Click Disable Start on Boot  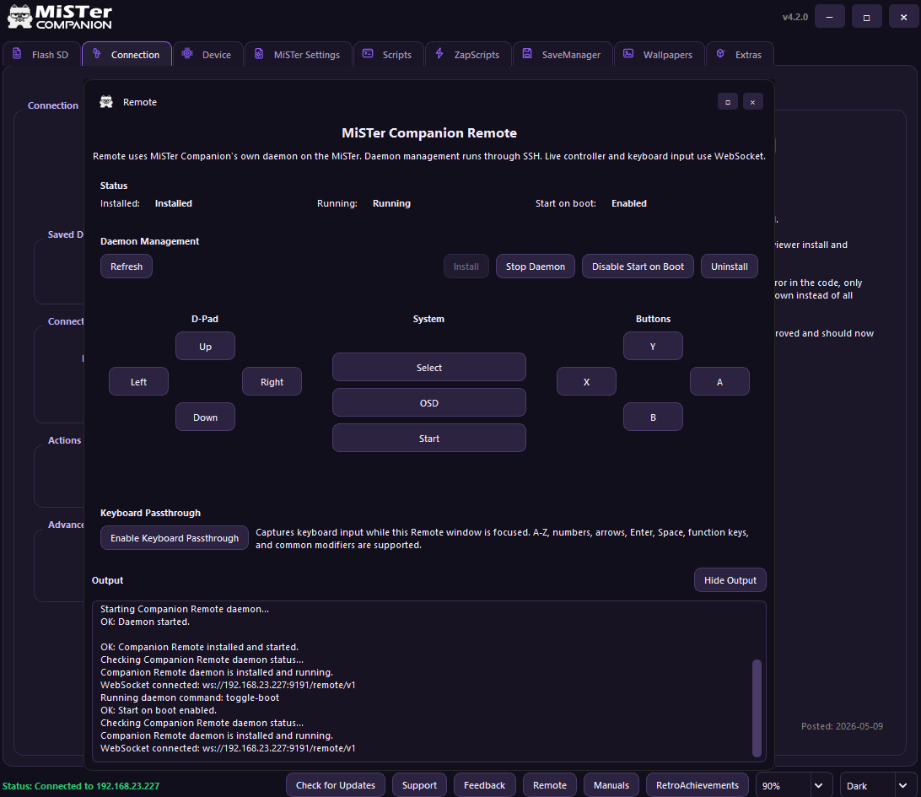(638, 266)
